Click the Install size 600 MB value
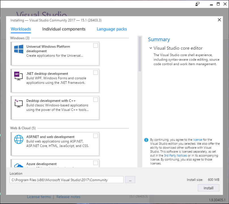 213,180
